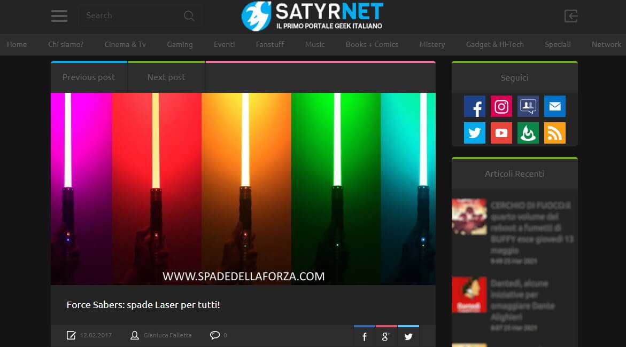Share post on Twitter below article
The image size is (626, 347).
coord(408,337)
